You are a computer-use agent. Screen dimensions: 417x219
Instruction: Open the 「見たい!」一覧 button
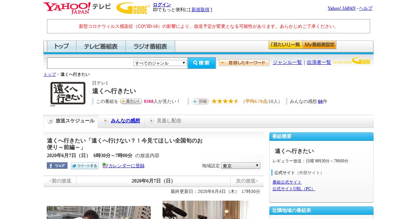point(285,45)
